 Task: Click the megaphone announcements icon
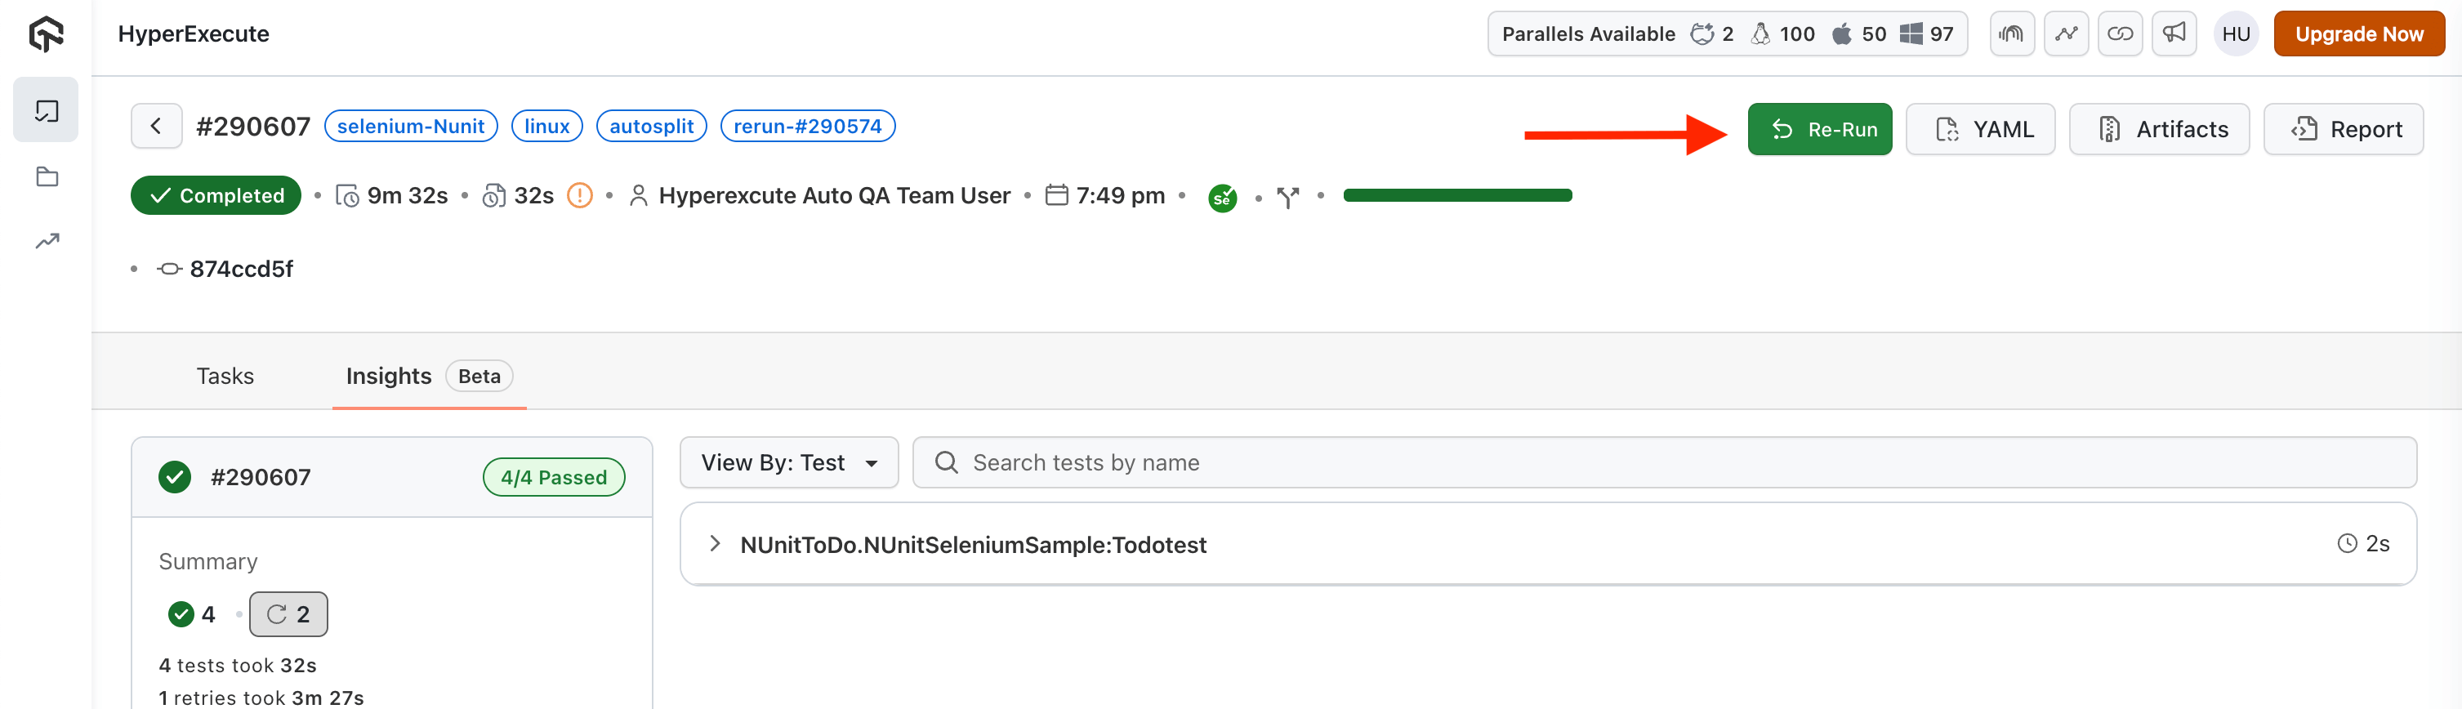[x=2174, y=34]
